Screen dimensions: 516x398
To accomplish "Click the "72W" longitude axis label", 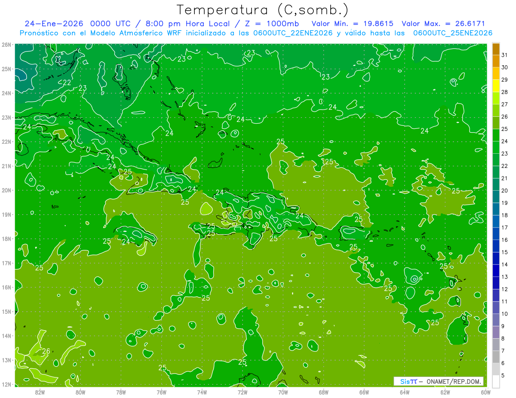I will 243,392.
